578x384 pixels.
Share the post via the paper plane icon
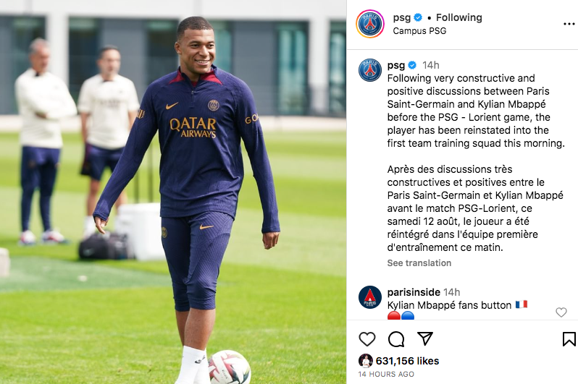pyautogui.click(x=425, y=338)
